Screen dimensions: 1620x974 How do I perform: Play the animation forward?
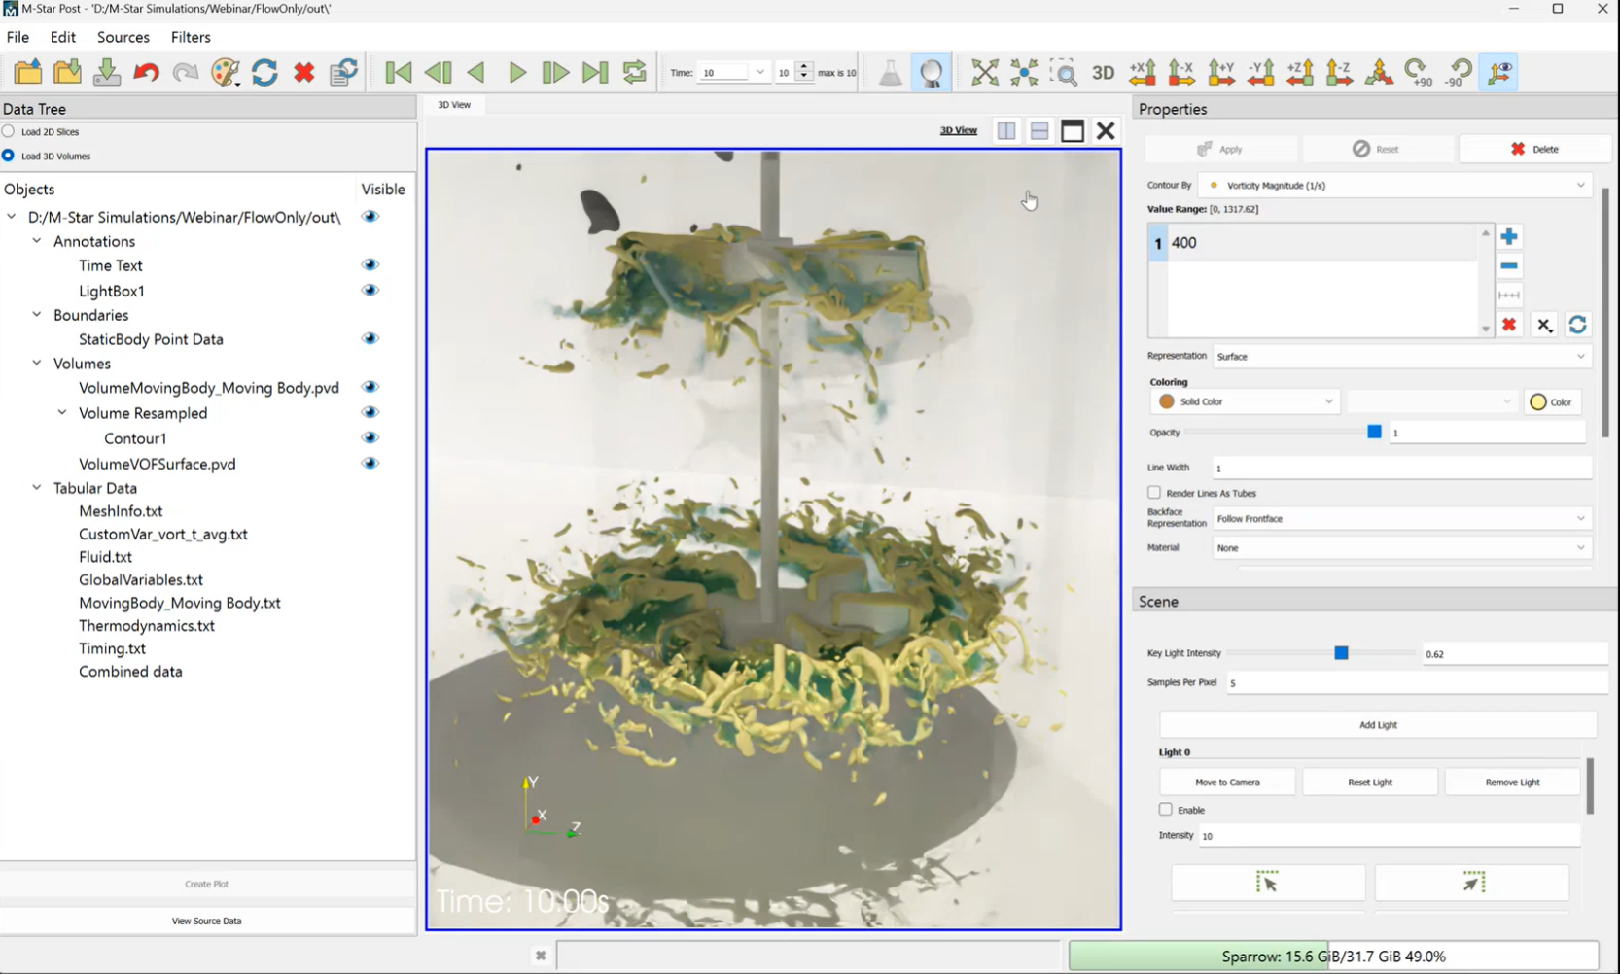(x=517, y=72)
